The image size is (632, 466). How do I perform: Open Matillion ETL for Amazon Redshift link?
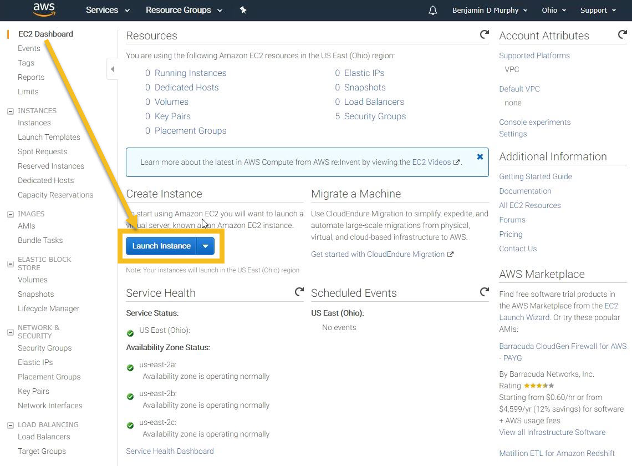(x=557, y=453)
